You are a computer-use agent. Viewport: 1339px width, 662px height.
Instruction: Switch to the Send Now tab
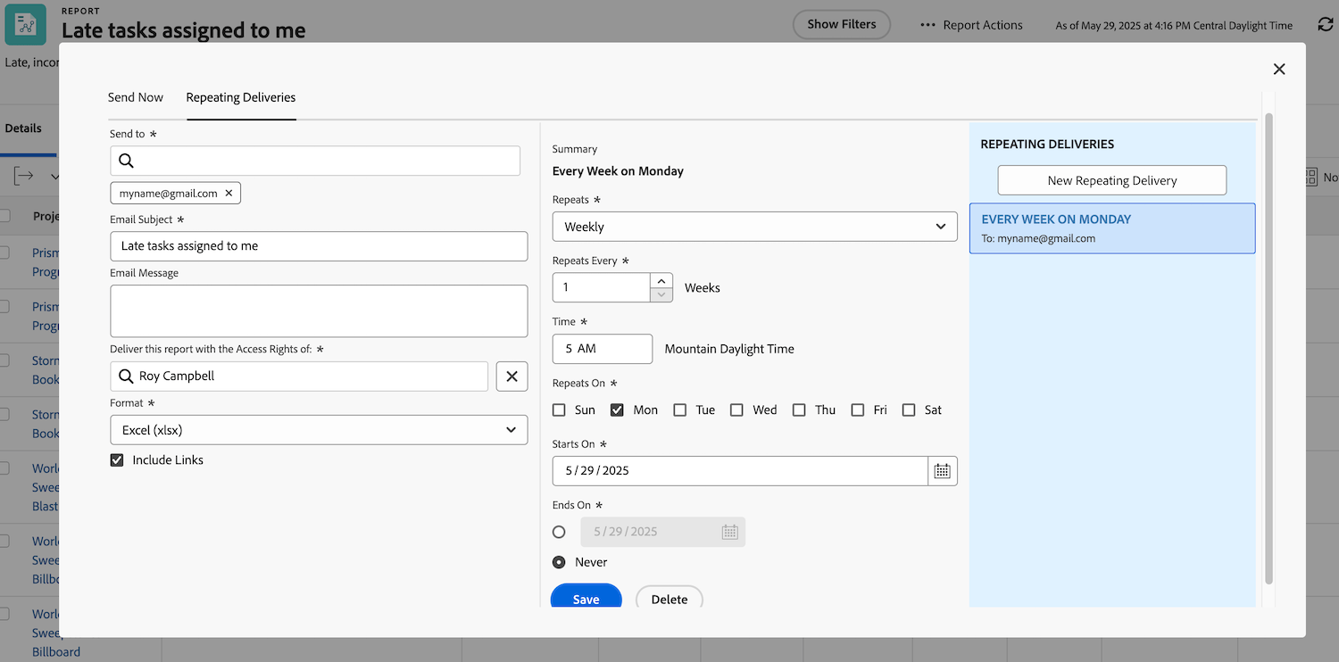[x=135, y=97]
